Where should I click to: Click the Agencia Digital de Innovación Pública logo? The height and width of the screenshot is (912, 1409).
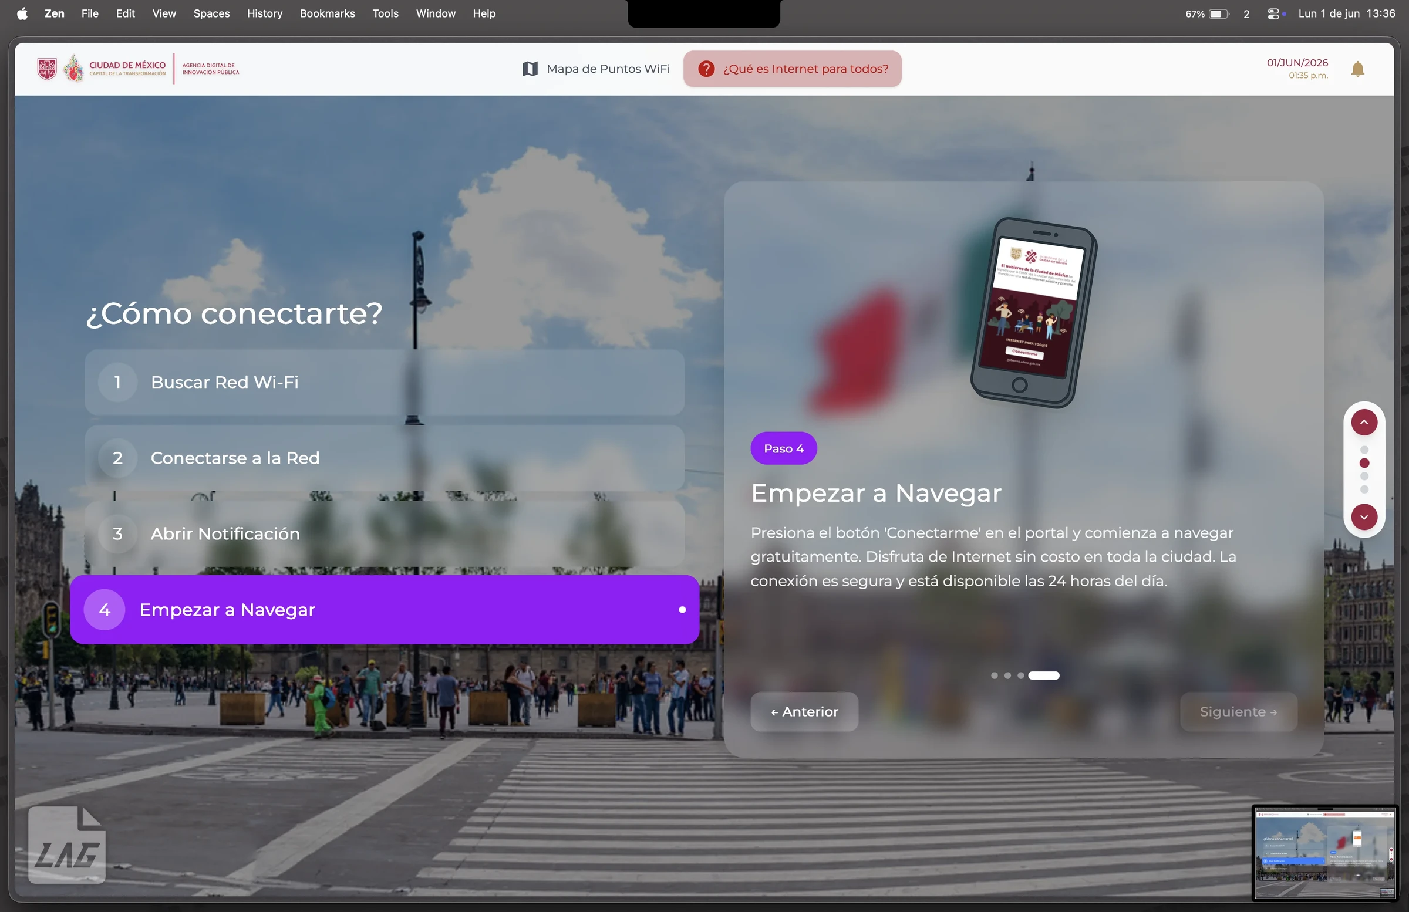click(x=210, y=69)
